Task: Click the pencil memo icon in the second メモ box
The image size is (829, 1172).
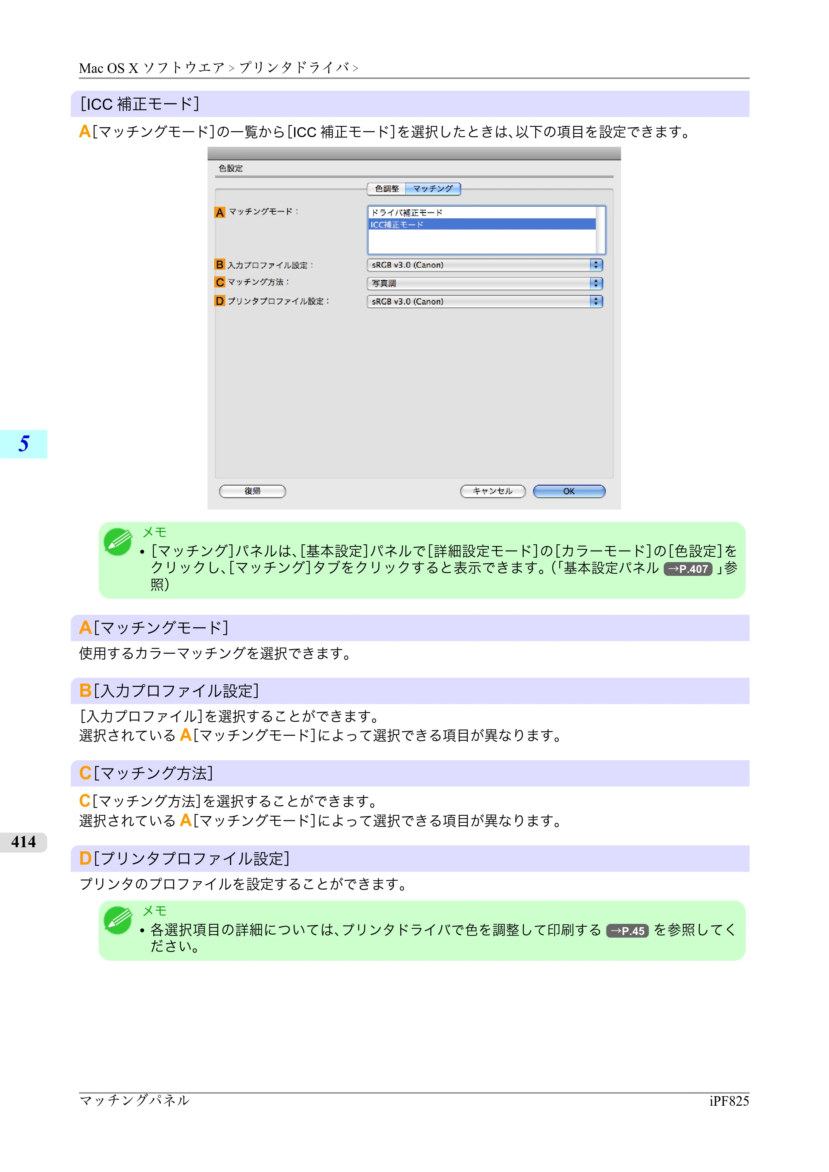Action: click(118, 921)
